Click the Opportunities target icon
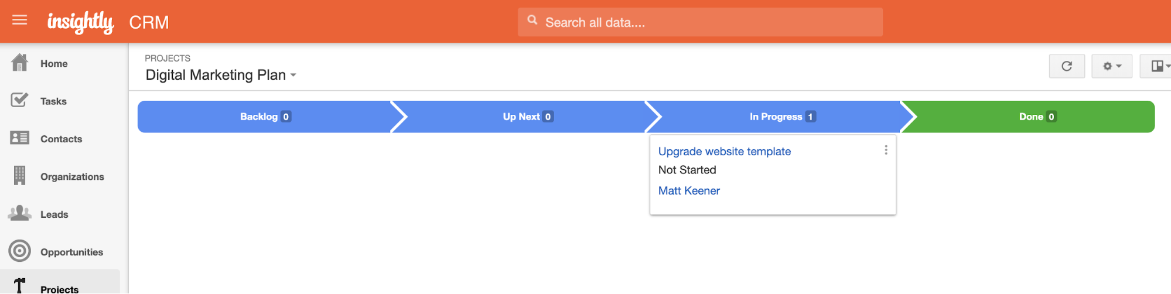The width and height of the screenshot is (1171, 294). point(19,251)
